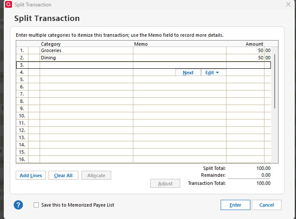Click the Category column header

pos(51,44)
